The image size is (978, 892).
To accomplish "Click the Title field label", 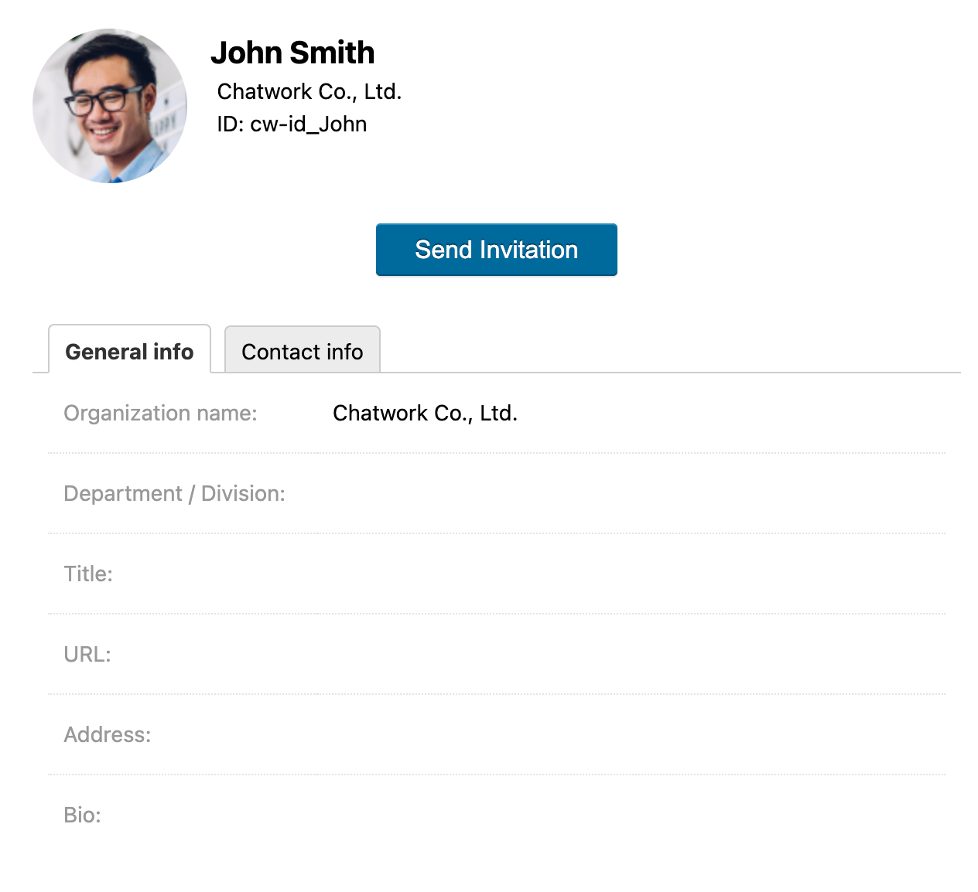I will pyautogui.click(x=88, y=574).
